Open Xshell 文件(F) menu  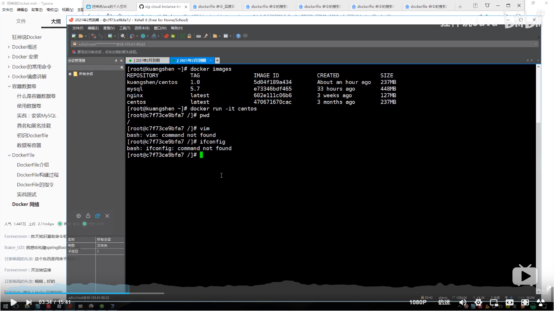[78, 28]
